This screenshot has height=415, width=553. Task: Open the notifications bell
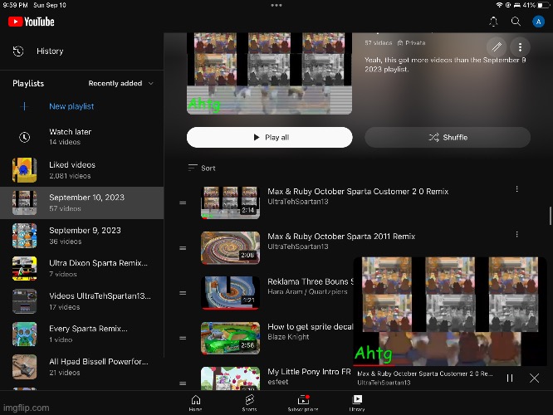point(493,22)
